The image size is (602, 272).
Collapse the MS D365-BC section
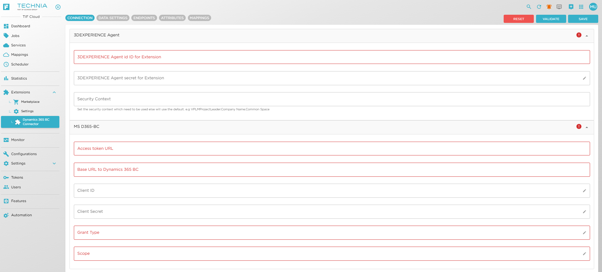(587, 127)
